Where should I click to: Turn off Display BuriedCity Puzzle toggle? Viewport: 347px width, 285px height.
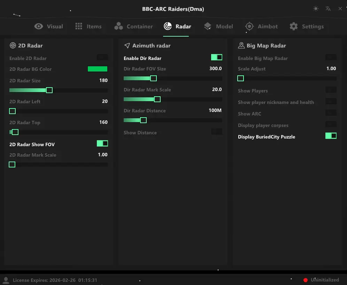331,136
